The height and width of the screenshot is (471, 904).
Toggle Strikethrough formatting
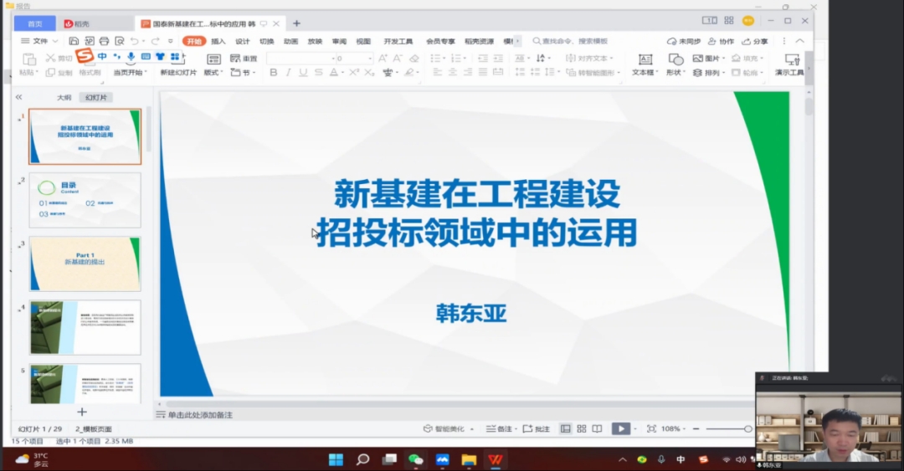click(x=318, y=73)
